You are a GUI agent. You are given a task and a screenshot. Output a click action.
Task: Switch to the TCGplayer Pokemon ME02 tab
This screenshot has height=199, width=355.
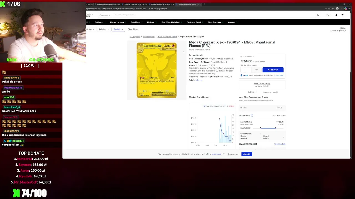[x=134, y=4]
